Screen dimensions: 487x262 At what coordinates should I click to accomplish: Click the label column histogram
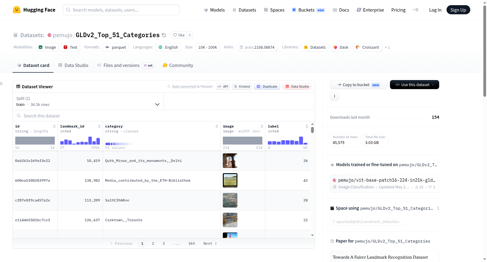click(288, 141)
